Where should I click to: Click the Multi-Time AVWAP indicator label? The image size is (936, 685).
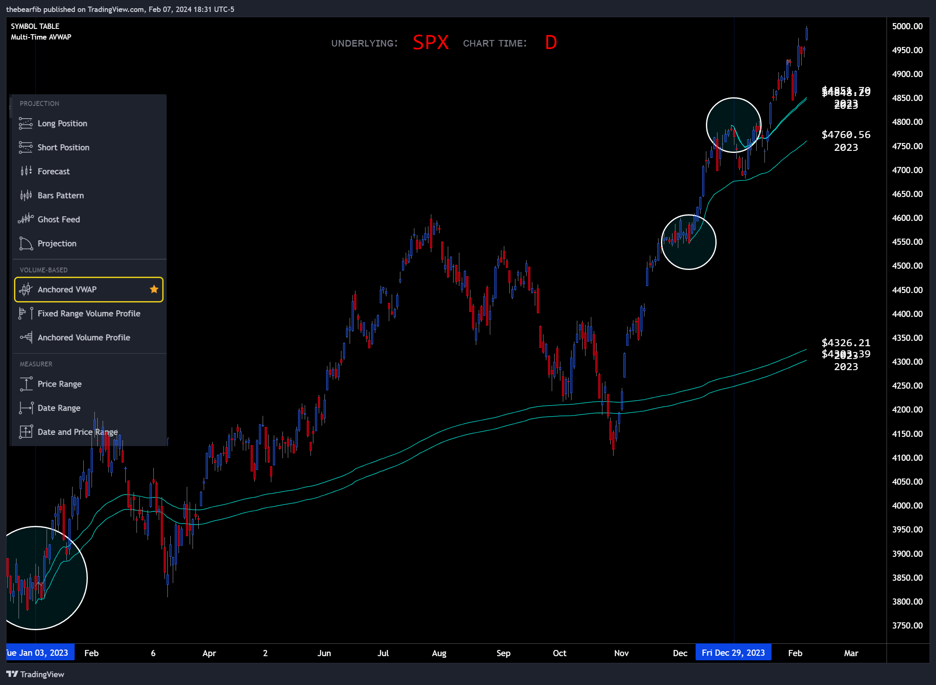41,37
